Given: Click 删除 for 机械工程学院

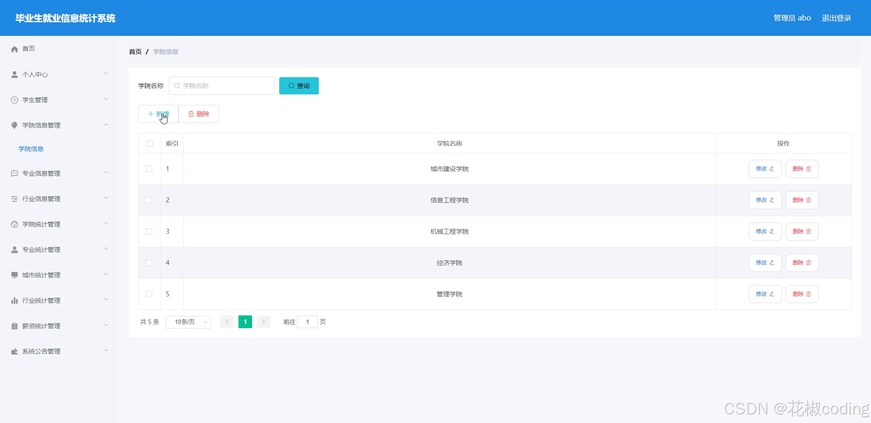Looking at the screenshot, I should click(802, 231).
